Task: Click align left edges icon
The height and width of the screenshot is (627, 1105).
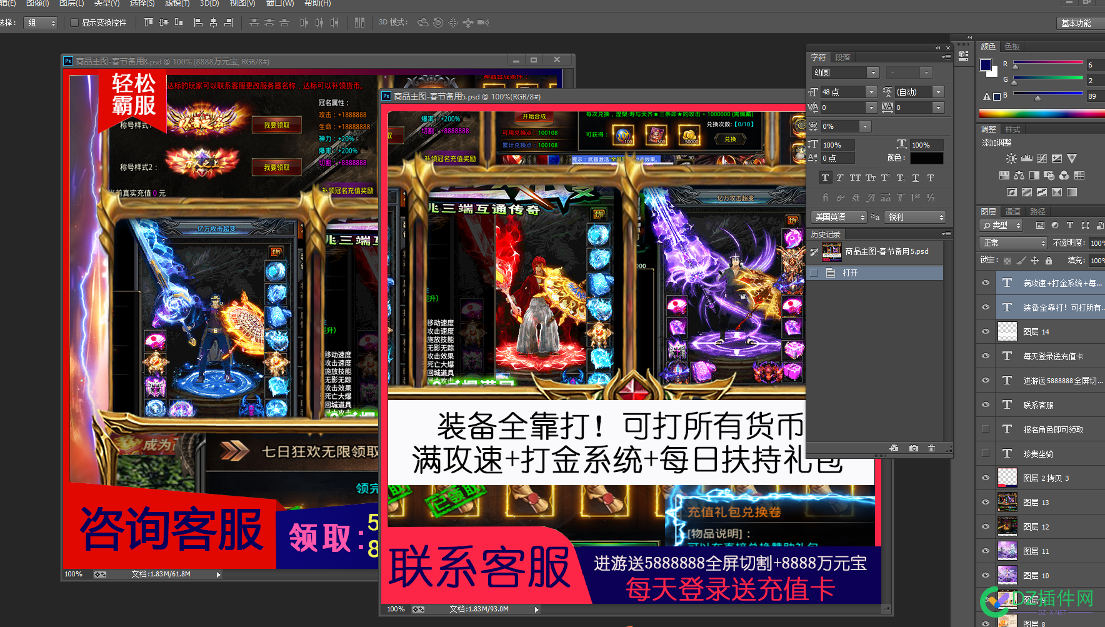Action: [198, 23]
